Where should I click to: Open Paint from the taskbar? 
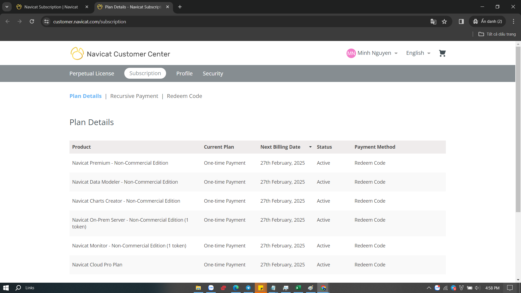tap(311, 288)
